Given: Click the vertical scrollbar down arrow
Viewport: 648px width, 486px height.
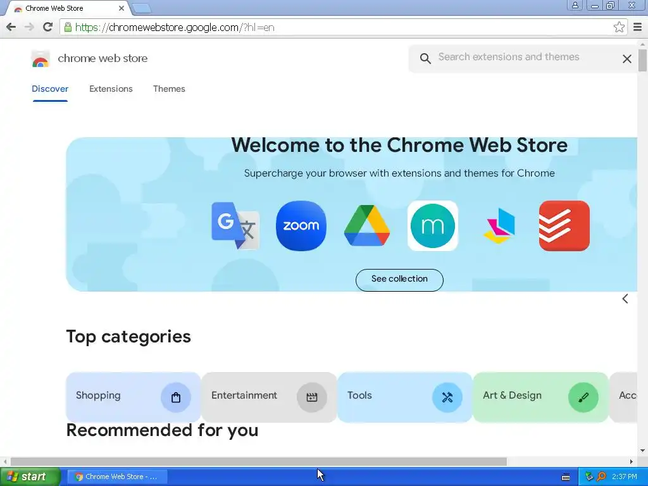Looking at the screenshot, I should pos(643,451).
